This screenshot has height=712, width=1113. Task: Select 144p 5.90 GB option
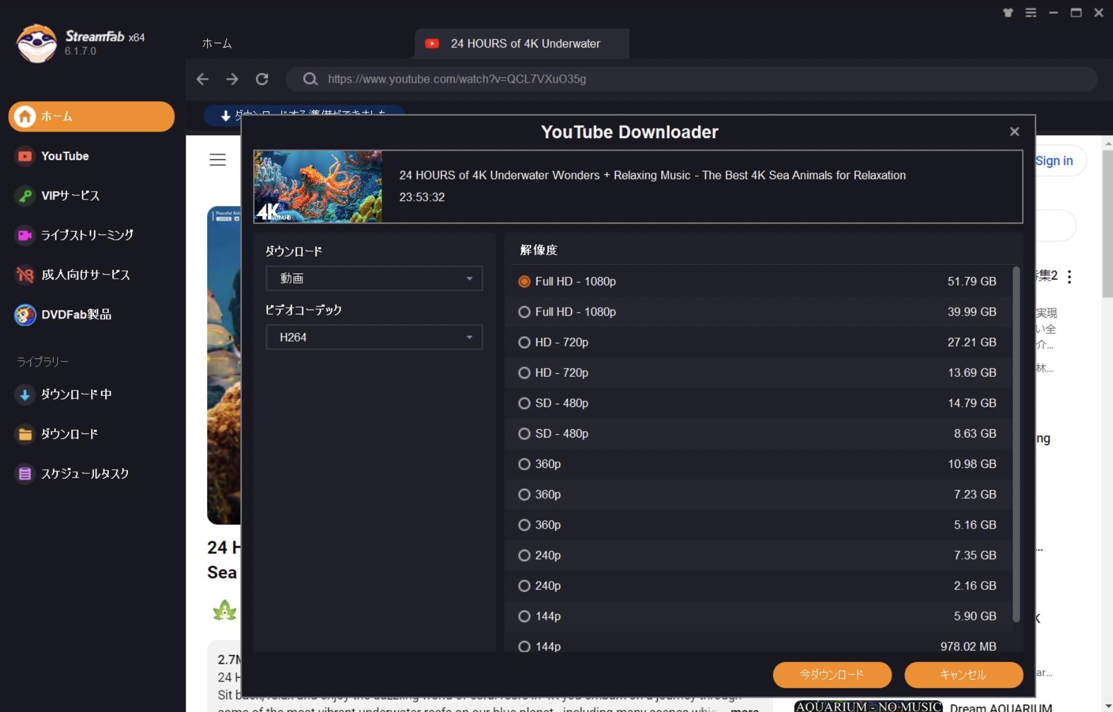(758, 616)
